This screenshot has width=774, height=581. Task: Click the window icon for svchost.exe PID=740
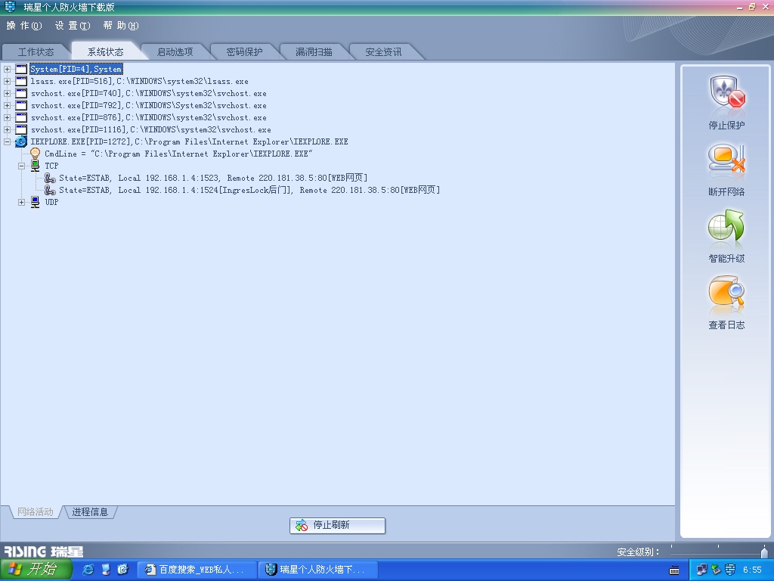click(x=21, y=93)
